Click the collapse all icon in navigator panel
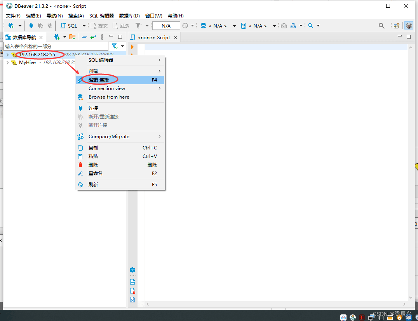The image size is (418, 321). (84, 37)
